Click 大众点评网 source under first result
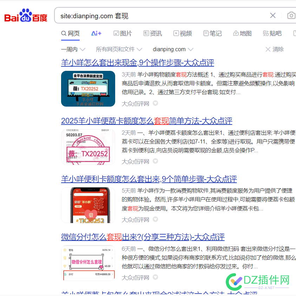This screenshot has width=296, height=296. pyautogui.click(x=136, y=104)
